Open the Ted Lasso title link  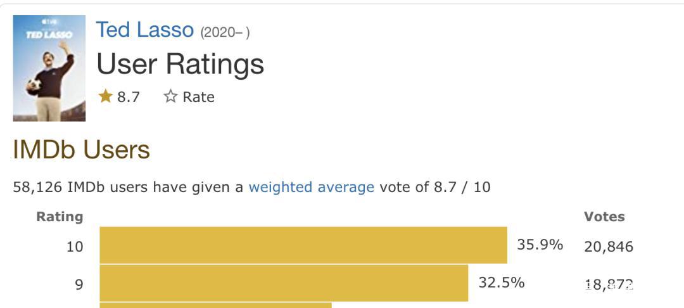click(x=144, y=30)
